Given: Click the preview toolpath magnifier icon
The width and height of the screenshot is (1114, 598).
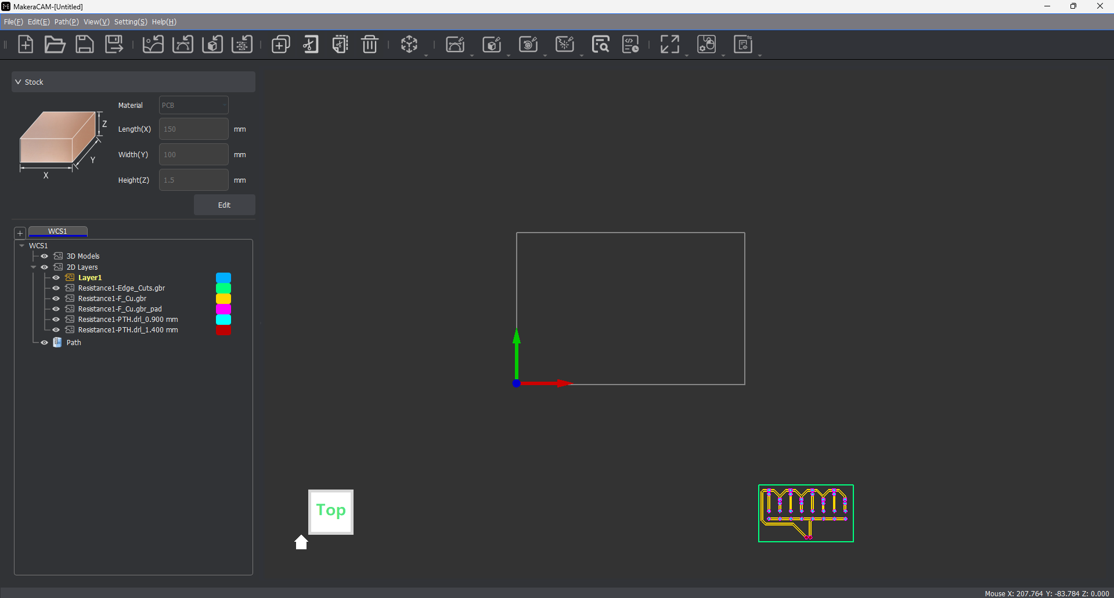Looking at the screenshot, I should 600,44.
